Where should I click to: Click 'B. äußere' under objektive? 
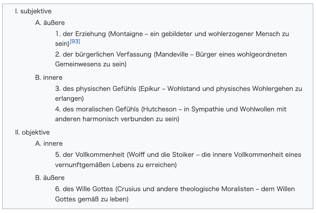pyautogui.click(x=50, y=178)
